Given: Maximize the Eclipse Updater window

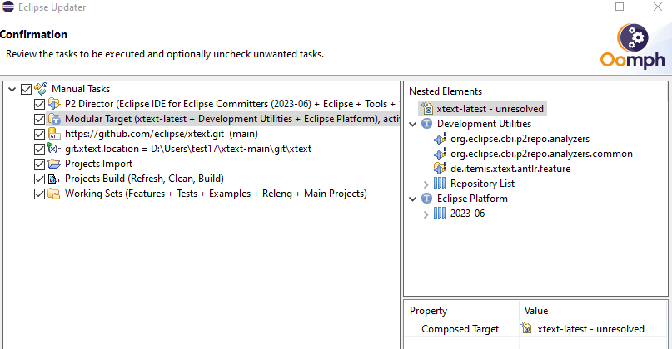Looking at the screenshot, I should (620, 7).
